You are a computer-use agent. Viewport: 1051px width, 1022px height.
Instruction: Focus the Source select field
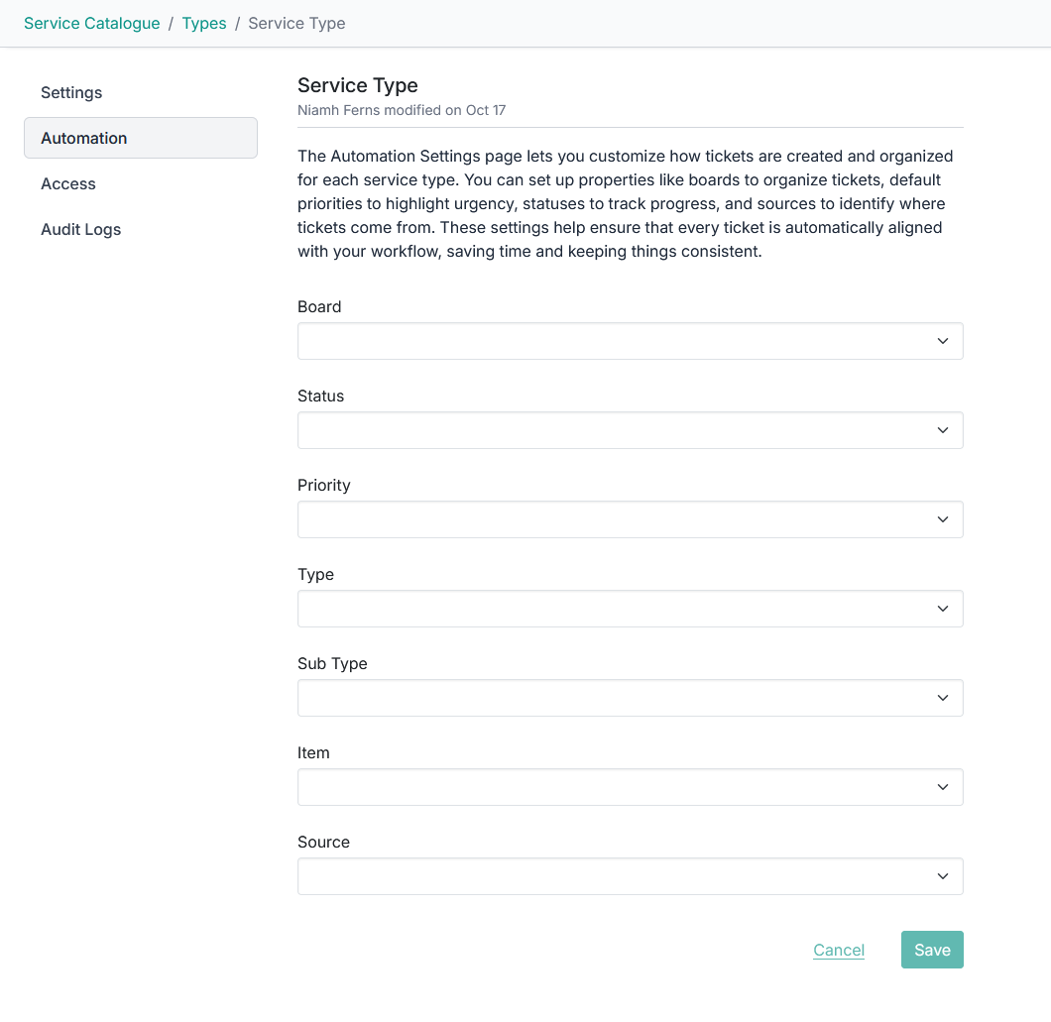[615, 876]
